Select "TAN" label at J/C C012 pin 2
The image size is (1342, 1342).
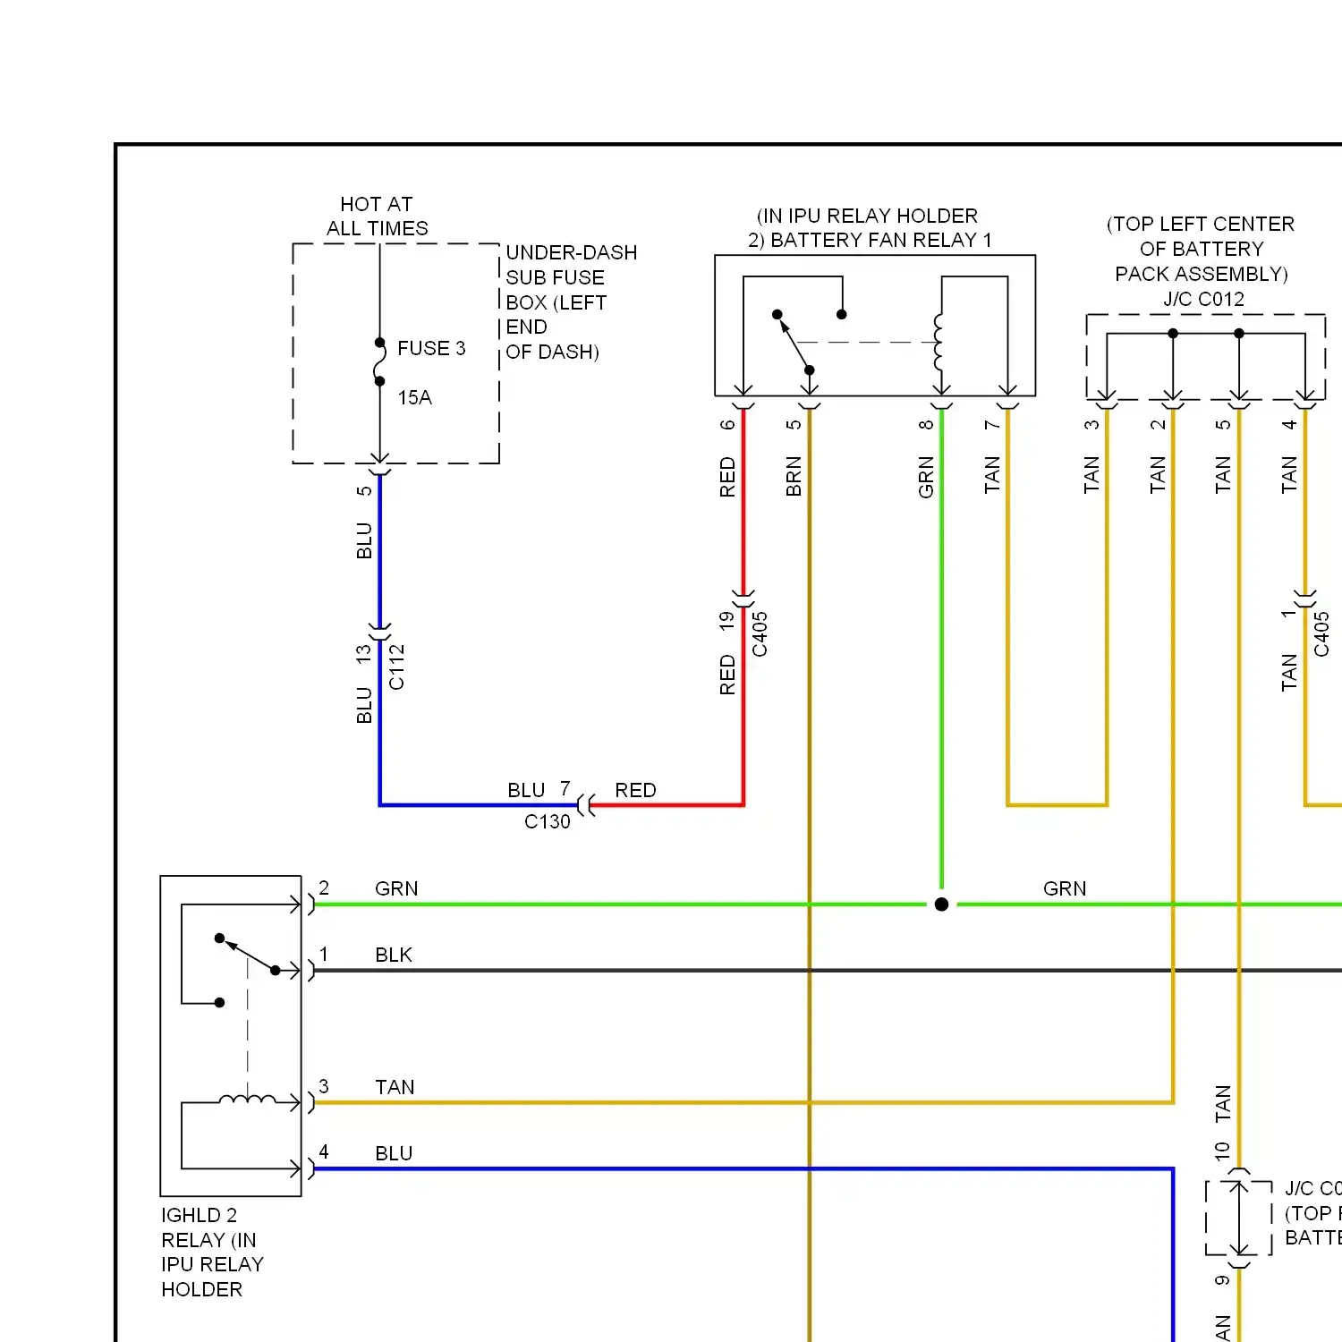(1158, 475)
